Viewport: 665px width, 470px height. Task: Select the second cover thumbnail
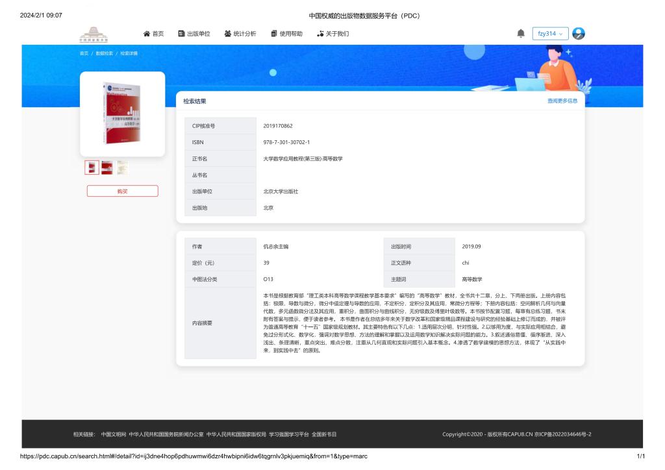[107, 167]
